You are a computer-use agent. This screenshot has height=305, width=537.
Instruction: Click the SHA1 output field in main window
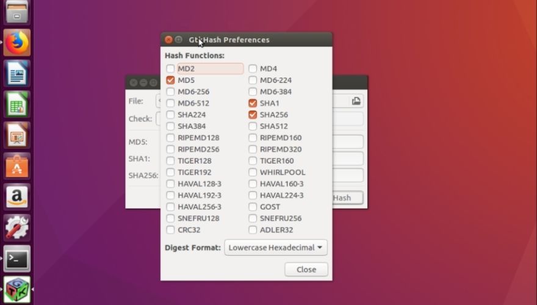click(347, 159)
